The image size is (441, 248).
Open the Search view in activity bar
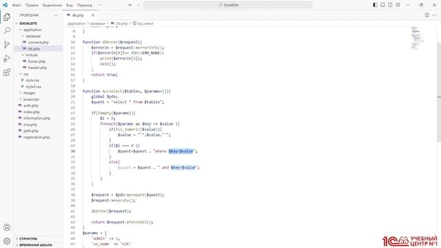click(7, 30)
